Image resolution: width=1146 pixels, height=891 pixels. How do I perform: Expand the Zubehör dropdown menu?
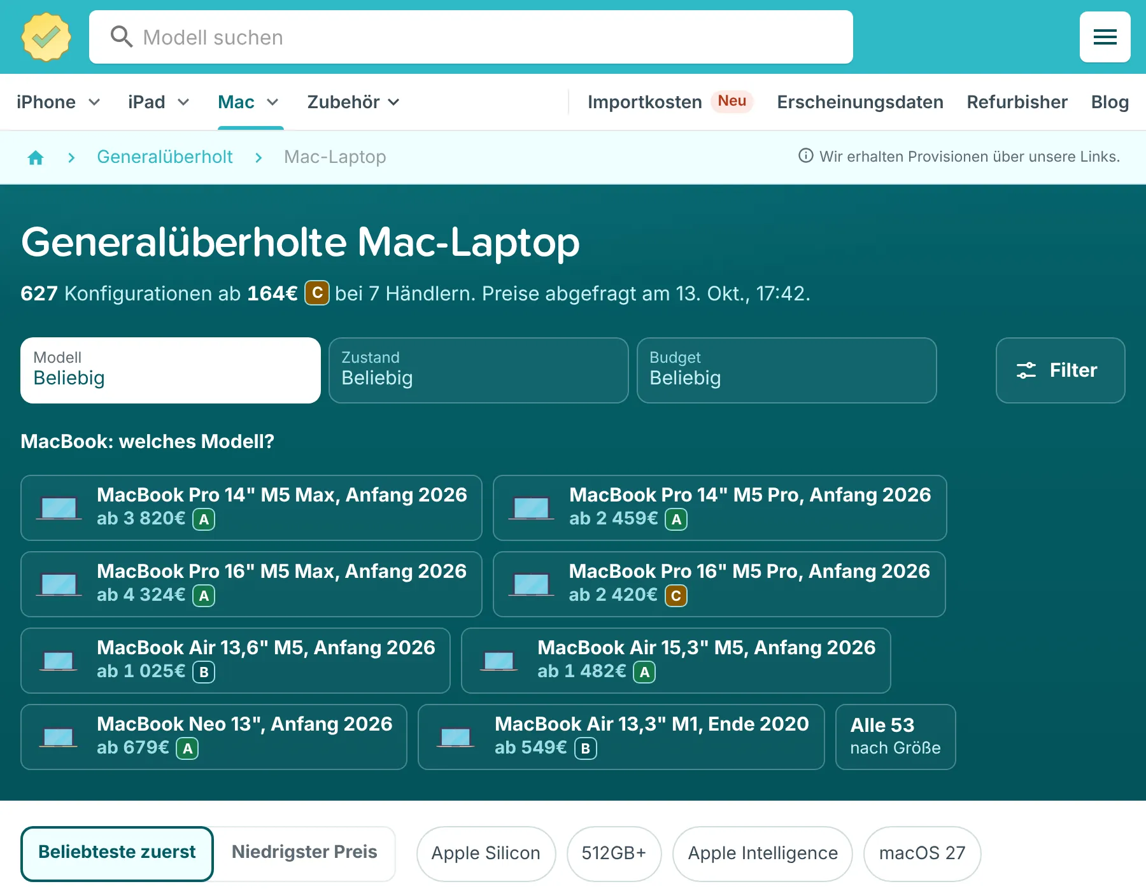353,102
